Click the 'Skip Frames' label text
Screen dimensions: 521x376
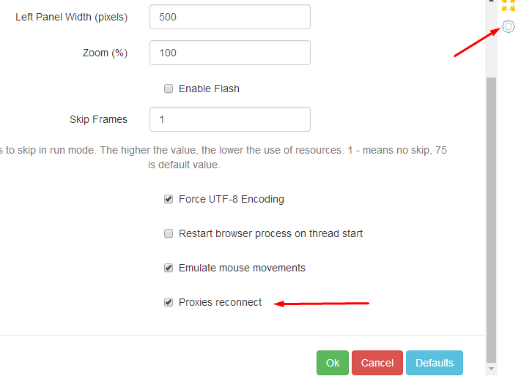click(98, 119)
